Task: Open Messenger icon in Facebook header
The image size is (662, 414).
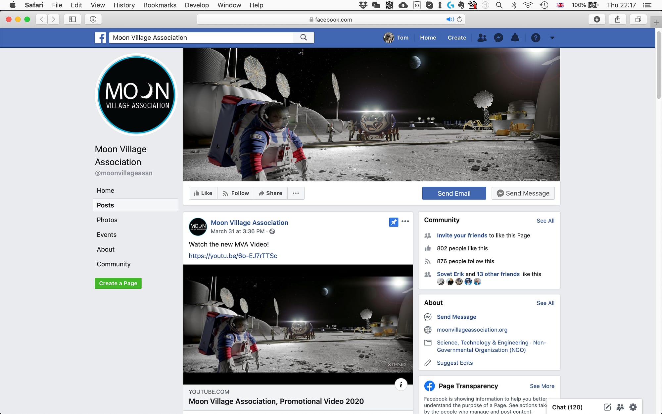Action: pos(498,38)
